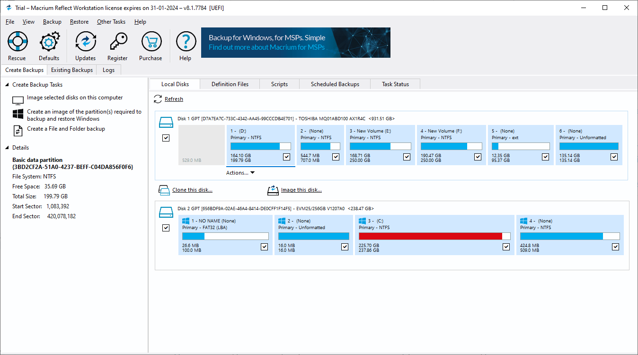
Task: Switch to the Scripts tab
Action: (x=279, y=84)
